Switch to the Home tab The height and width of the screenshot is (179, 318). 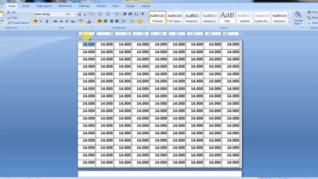[12, 6]
